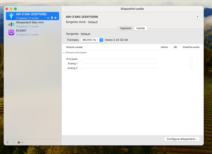Screen dimensions: 212x154
Task: Click the speaker icon for Altoparlanti Mac mini
Action: click(11, 24)
